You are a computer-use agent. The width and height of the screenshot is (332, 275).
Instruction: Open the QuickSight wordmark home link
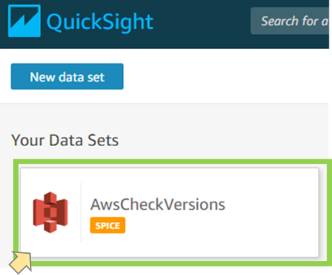point(100,22)
